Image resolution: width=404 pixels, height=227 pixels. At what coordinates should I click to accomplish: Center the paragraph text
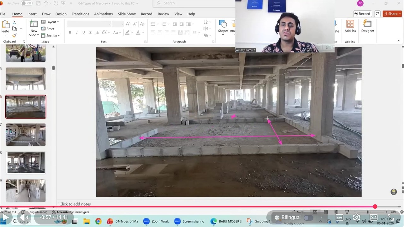click(x=160, y=32)
